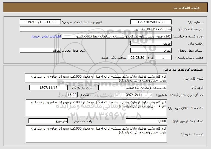Viewport: 211px width, 149px height.
Task: Click the price validity date 1397/12/11
Action: coord(133,95)
